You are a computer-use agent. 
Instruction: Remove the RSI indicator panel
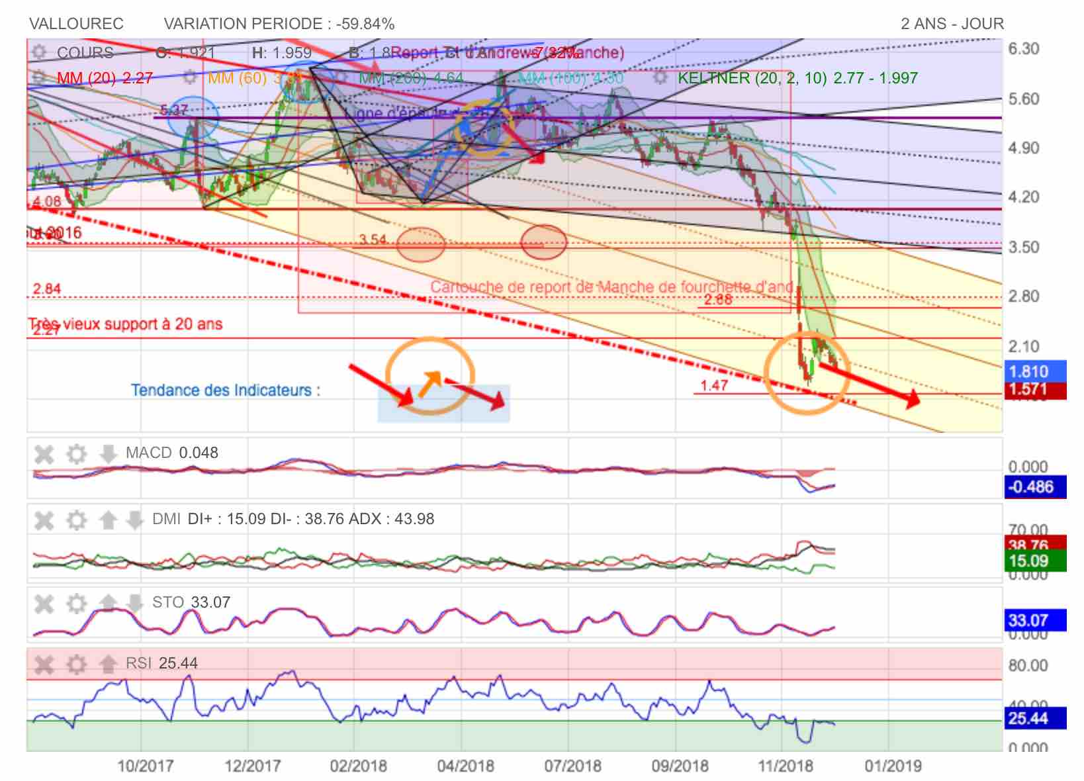[x=44, y=664]
